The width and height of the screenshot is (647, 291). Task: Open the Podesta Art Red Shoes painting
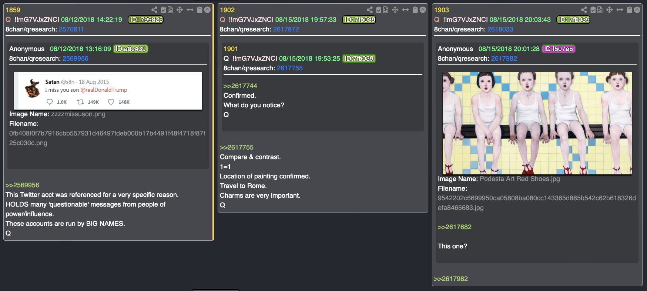click(x=537, y=123)
